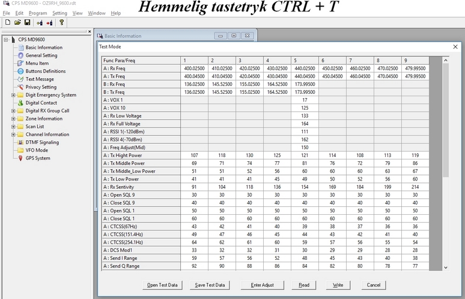465x299 pixels.
Task: Click the Basic Information tree icon
Action: [x=21, y=48]
